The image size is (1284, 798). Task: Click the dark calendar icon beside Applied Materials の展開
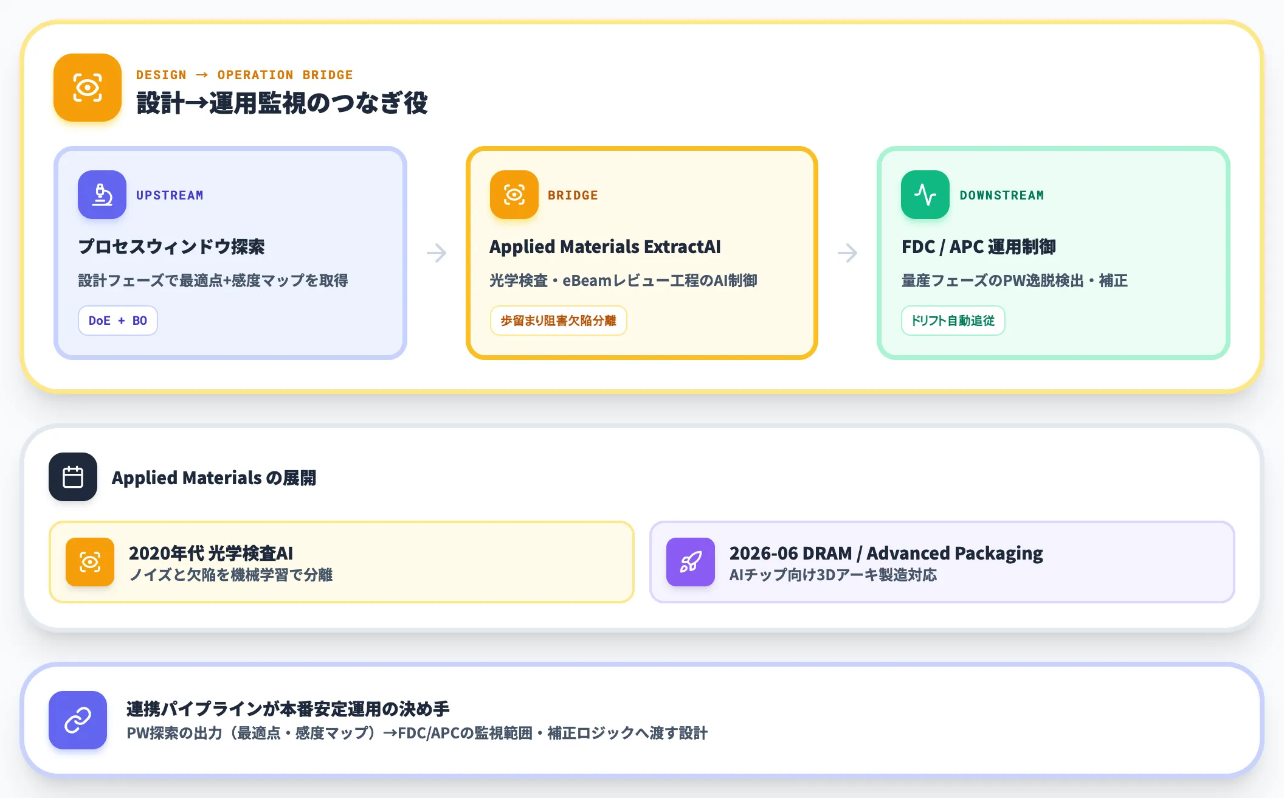[73, 477]
